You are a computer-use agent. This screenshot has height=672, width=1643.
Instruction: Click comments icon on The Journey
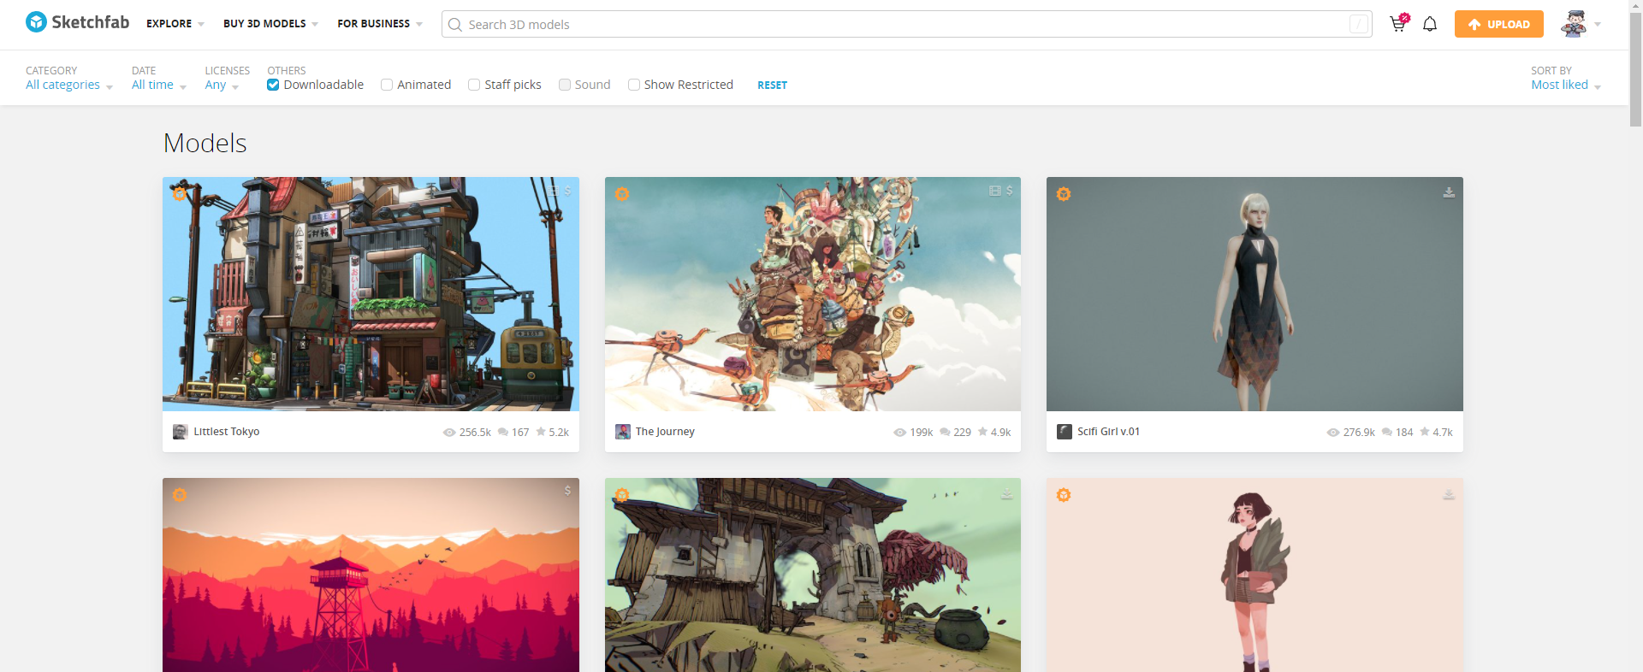tap(945, 433)
